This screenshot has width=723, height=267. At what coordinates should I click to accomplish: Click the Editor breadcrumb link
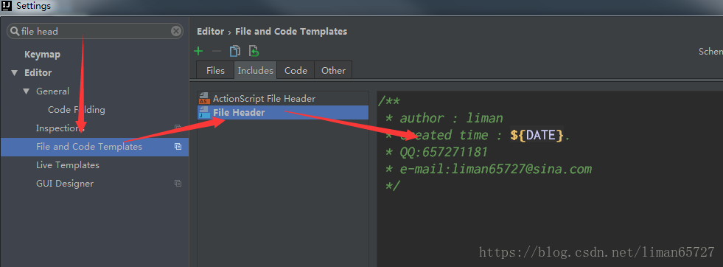pos(210,32)
